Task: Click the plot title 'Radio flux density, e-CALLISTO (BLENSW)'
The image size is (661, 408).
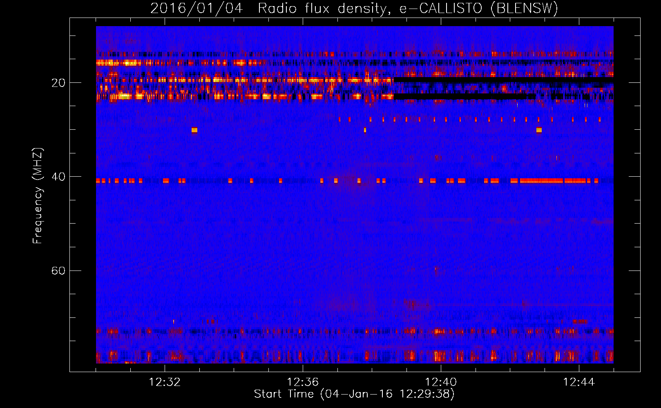Action: 408,9
